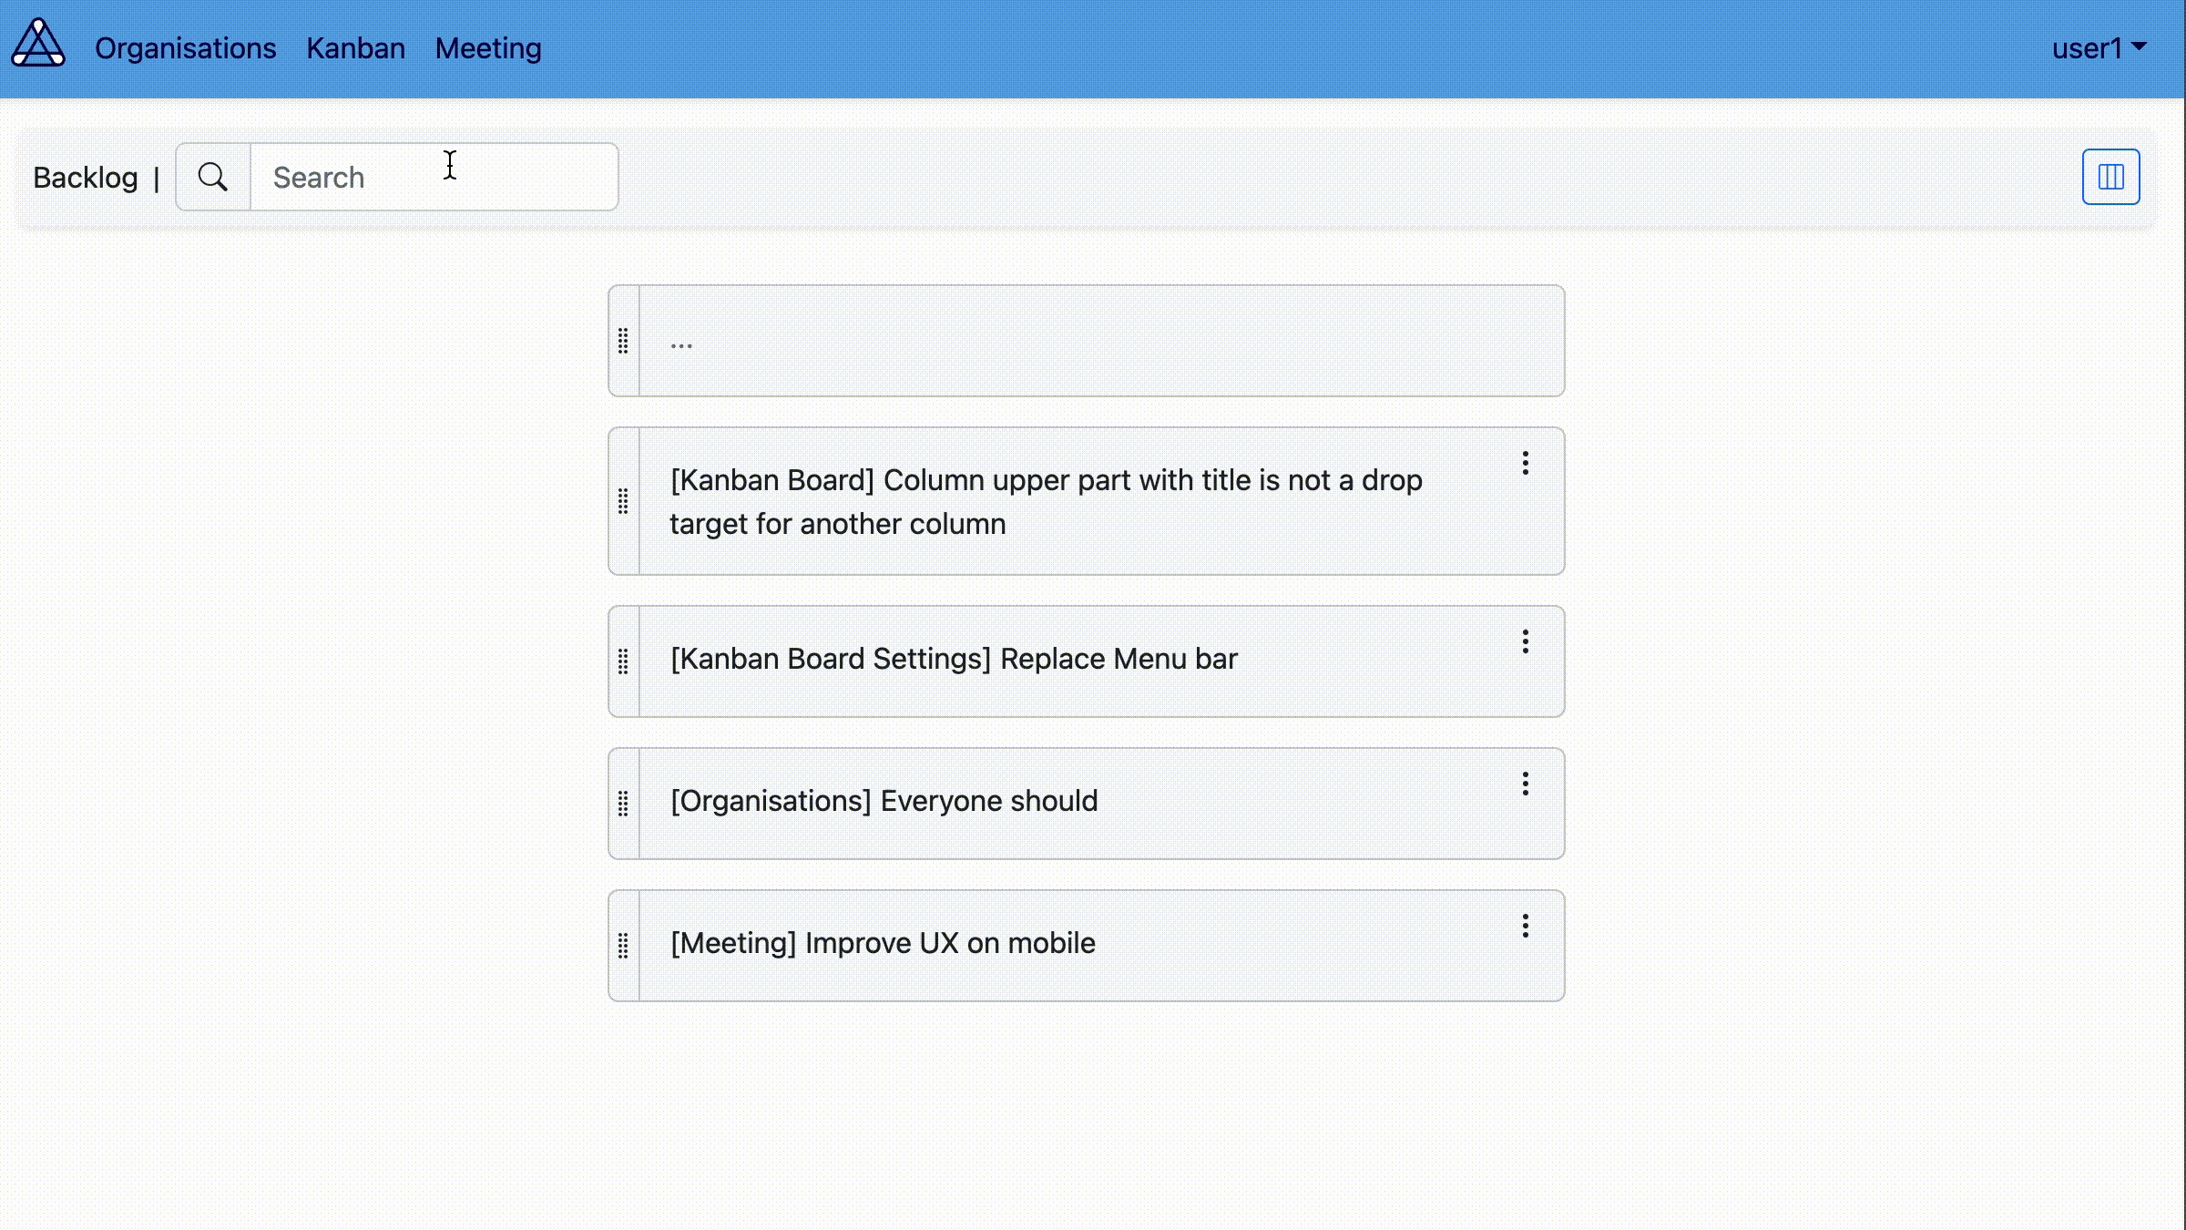The height and width of the screenshot is (1230, 2186).
Task: Expand the user1 account dropdown
Action: tap(2099, 48)
